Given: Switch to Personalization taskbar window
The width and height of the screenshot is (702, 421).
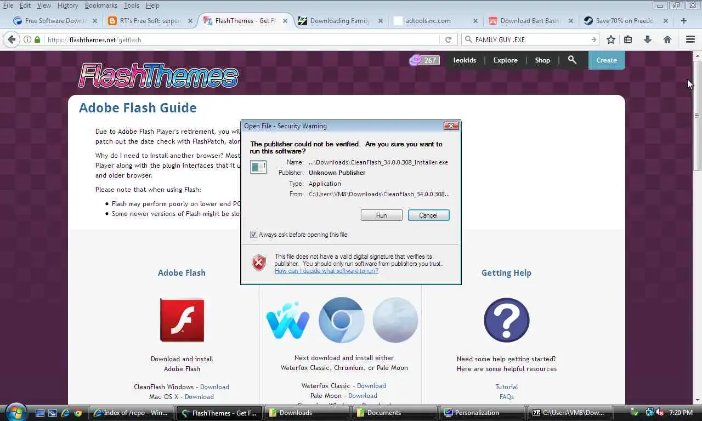Looking at the screenshot, I should (483, 413).
